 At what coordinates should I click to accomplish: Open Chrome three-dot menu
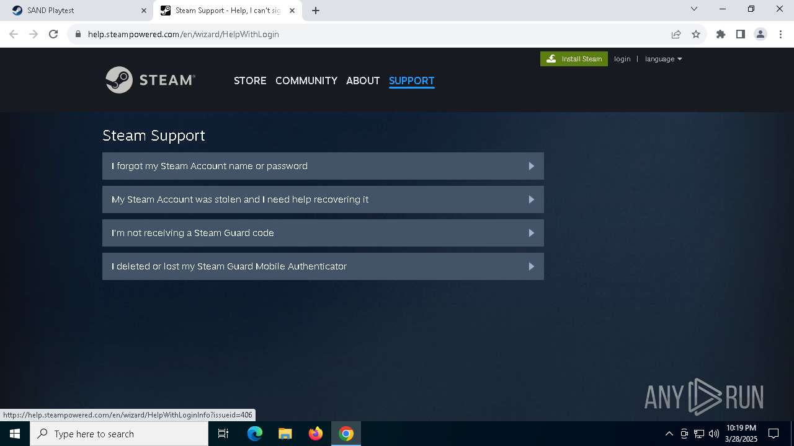[x=780, y=34]
